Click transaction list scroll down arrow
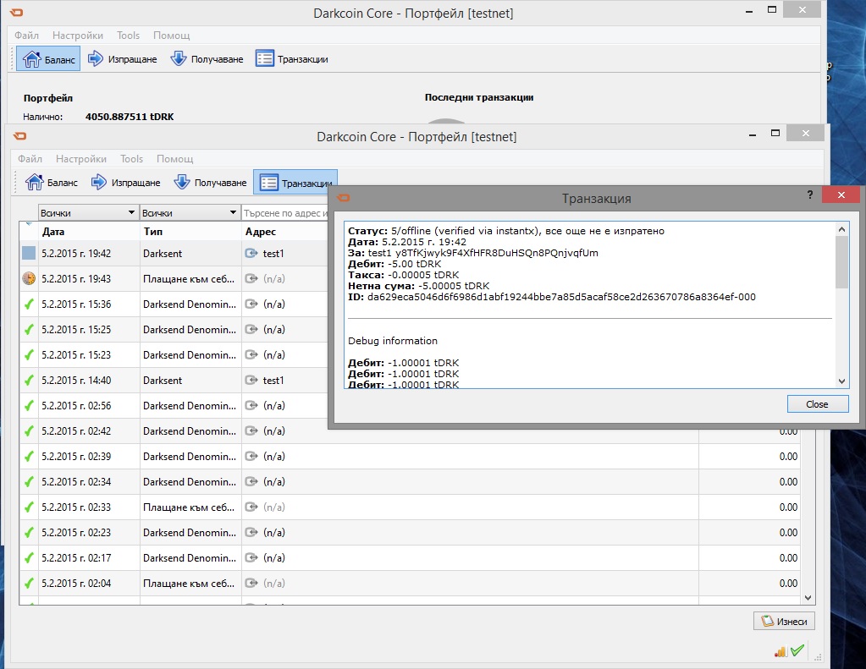The image size is (866, 669). coord(808,598)
